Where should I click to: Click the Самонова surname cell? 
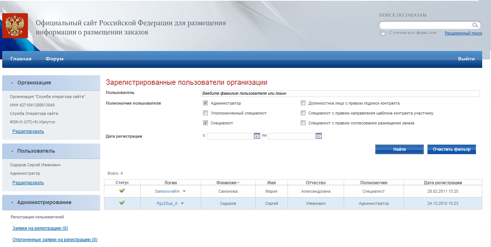[228, 191]
